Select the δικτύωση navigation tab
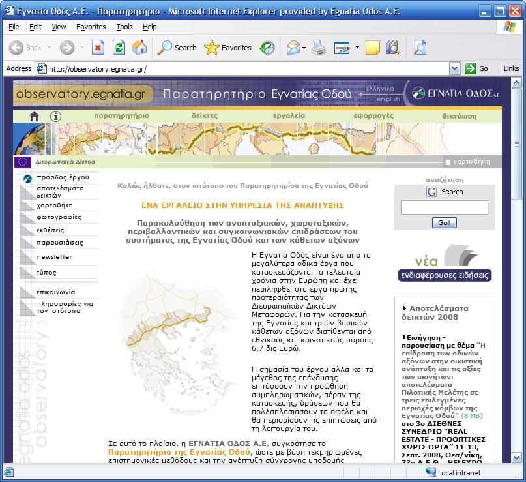526x482 pixels. pyautogui.click(x=460, y=116)
